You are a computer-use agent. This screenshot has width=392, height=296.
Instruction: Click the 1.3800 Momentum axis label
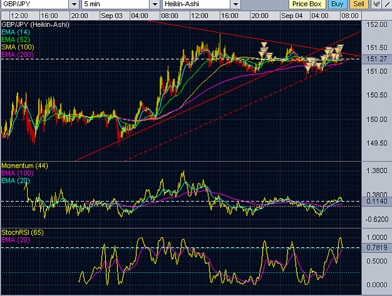coord(377,171)
